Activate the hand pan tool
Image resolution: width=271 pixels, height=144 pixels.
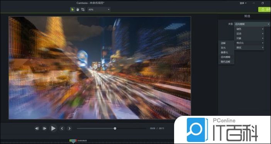click(78, 10)
